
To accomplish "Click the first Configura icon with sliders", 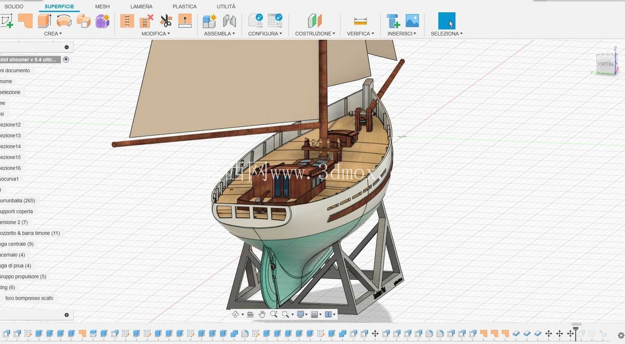I will 256,21.
